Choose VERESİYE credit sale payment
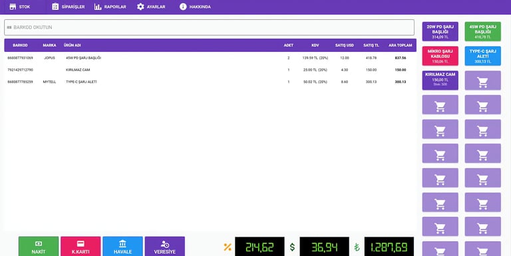The width and height of the screenshot is (511, 256). [x=164, y=246]
